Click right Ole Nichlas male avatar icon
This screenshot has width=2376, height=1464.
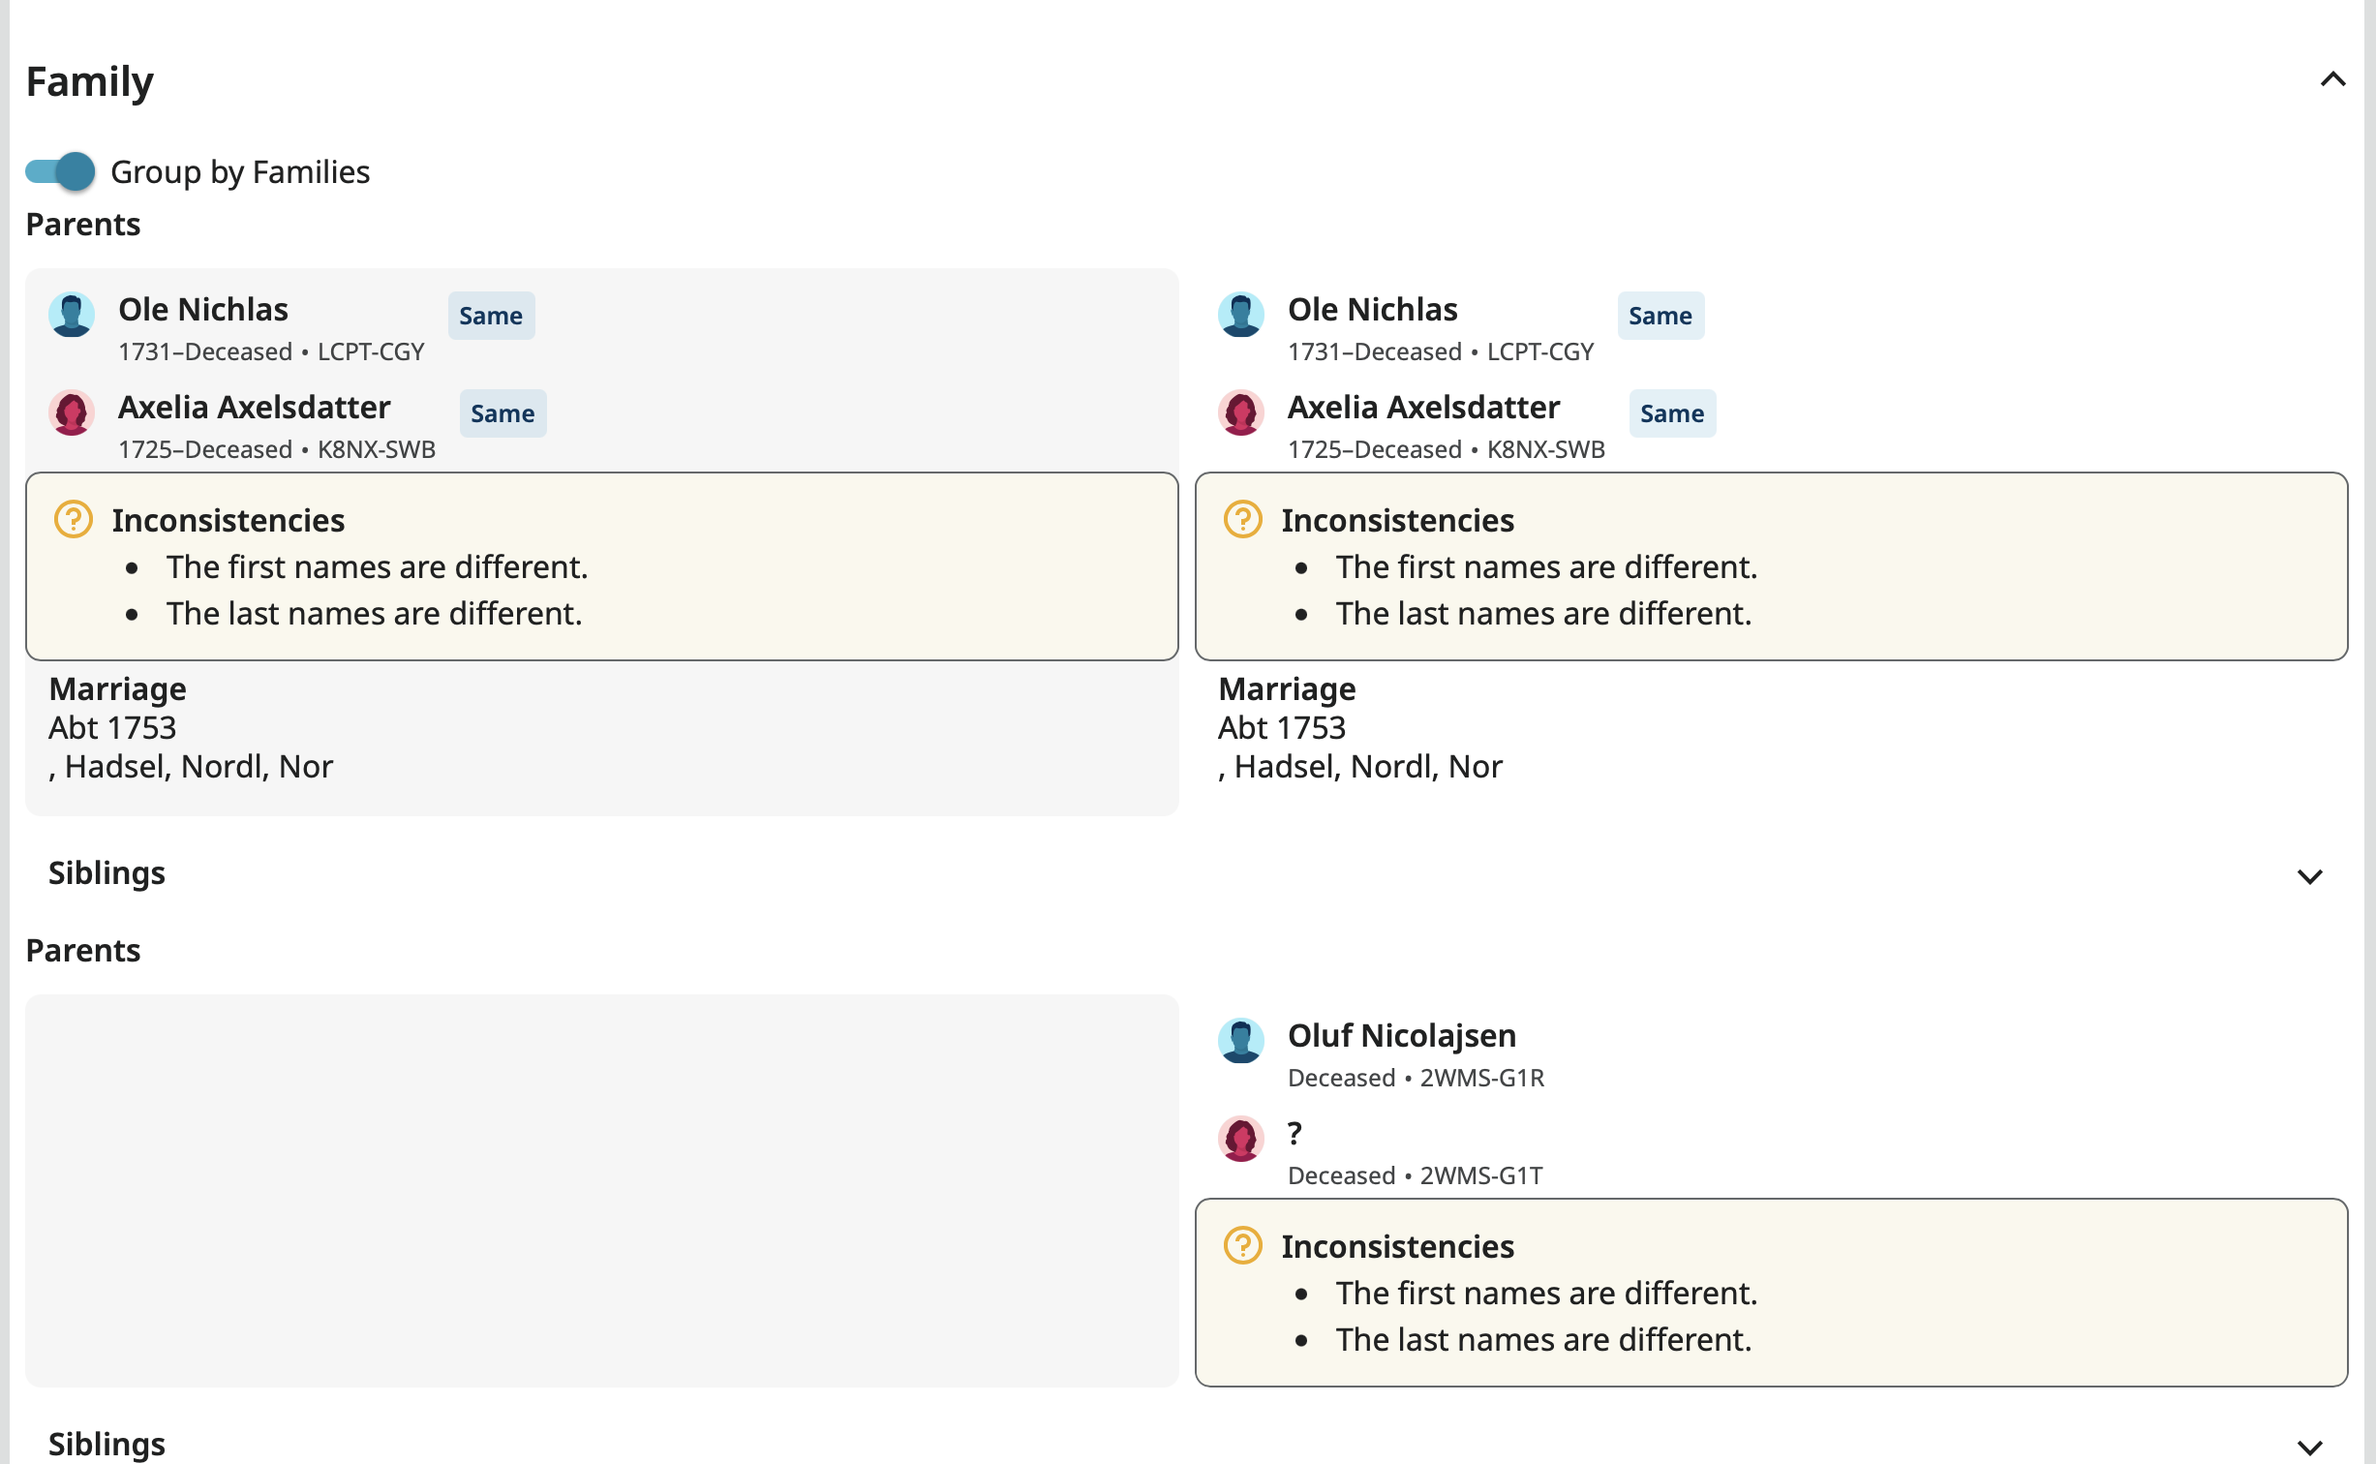(x=1240, y=315)
